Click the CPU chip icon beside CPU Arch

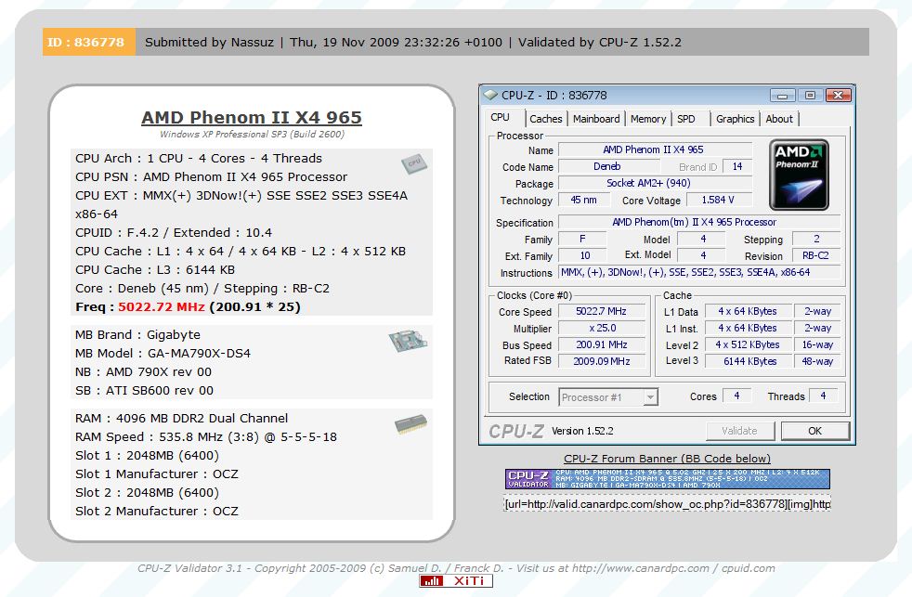pyautogui.click(x=413, y=163)
